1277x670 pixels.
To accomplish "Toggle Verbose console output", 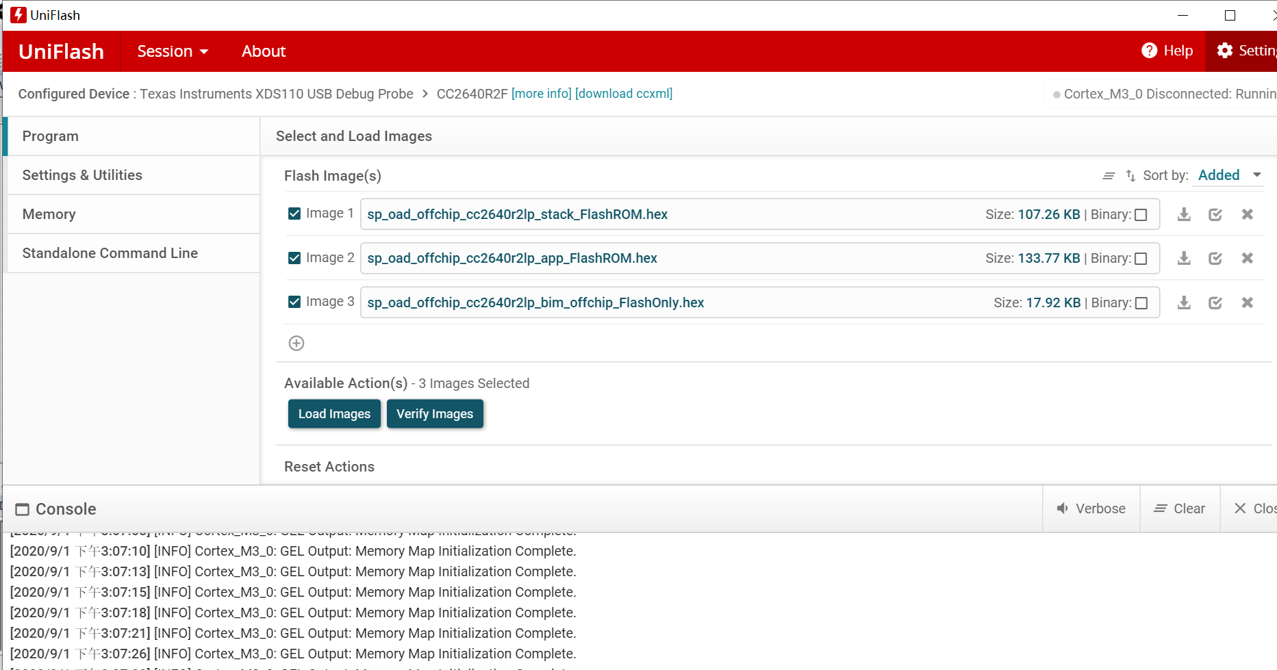I will point(1091,508).
